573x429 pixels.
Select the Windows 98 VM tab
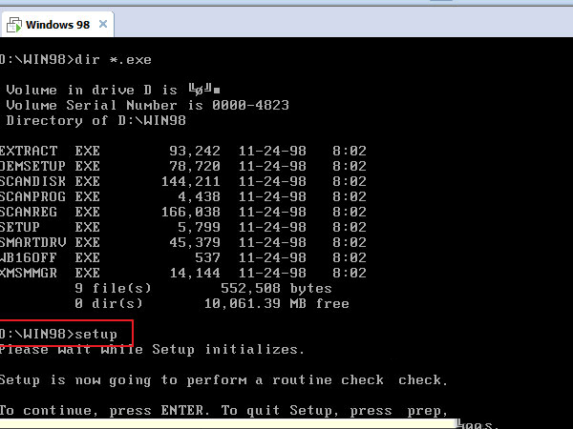(x=57, y=25)
